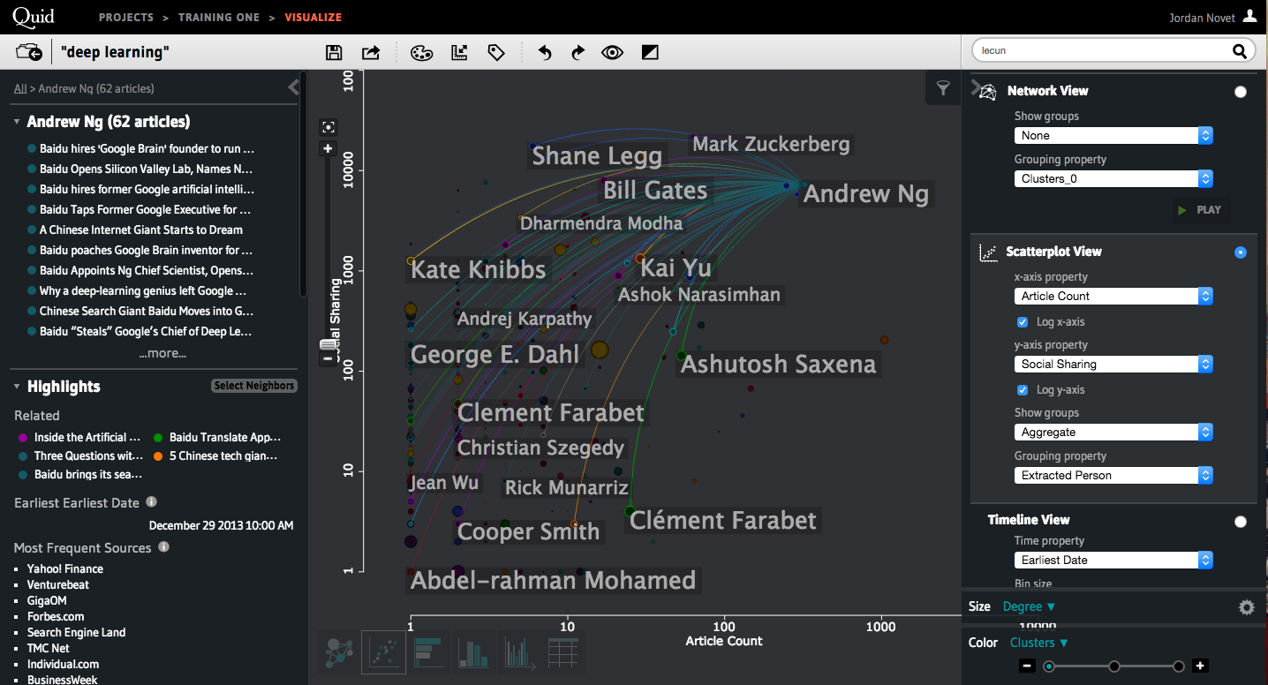The height and width of the screenshot is (685, 1268).
Task: Click the ...more... articles link
Action: point(162,353)
